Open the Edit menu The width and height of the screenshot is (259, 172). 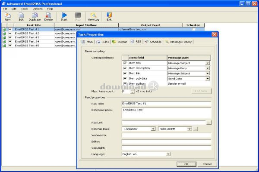(14, 9)
